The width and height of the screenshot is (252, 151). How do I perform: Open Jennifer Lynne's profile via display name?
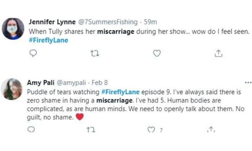52,22
